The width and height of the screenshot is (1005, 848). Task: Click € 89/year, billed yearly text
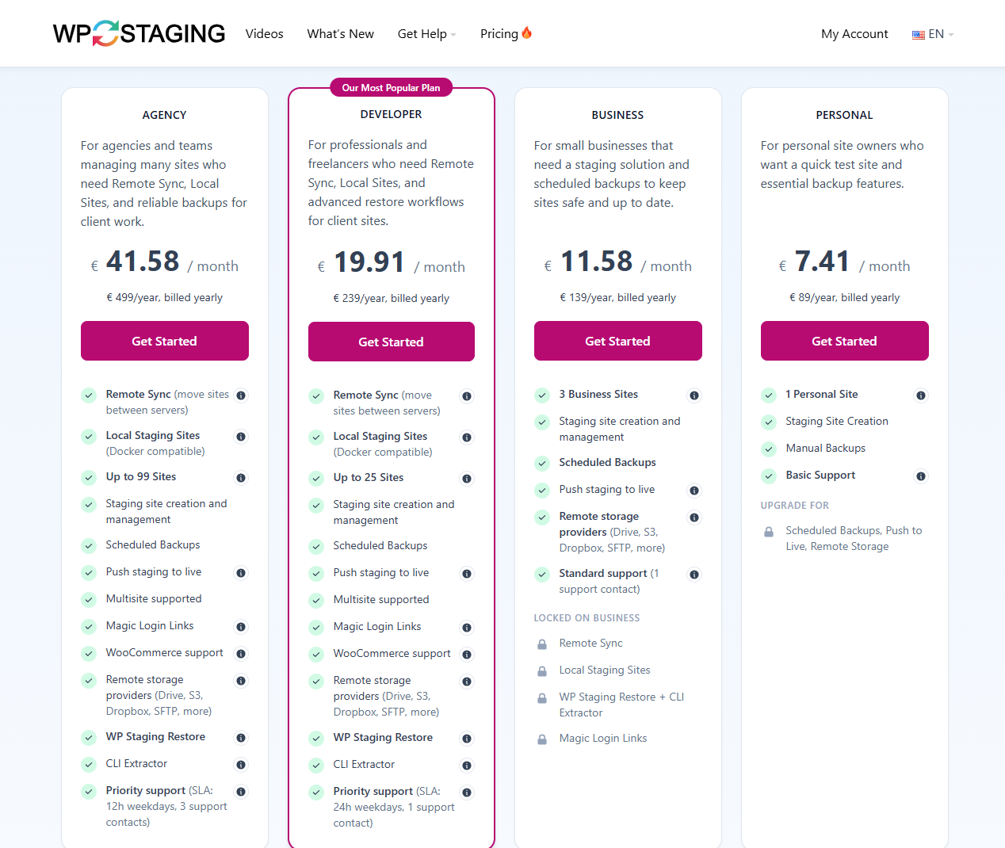(x=845, y=298)
